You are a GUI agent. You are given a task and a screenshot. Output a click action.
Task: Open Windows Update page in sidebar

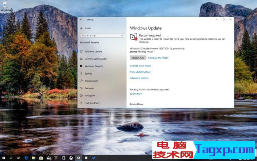93,51
